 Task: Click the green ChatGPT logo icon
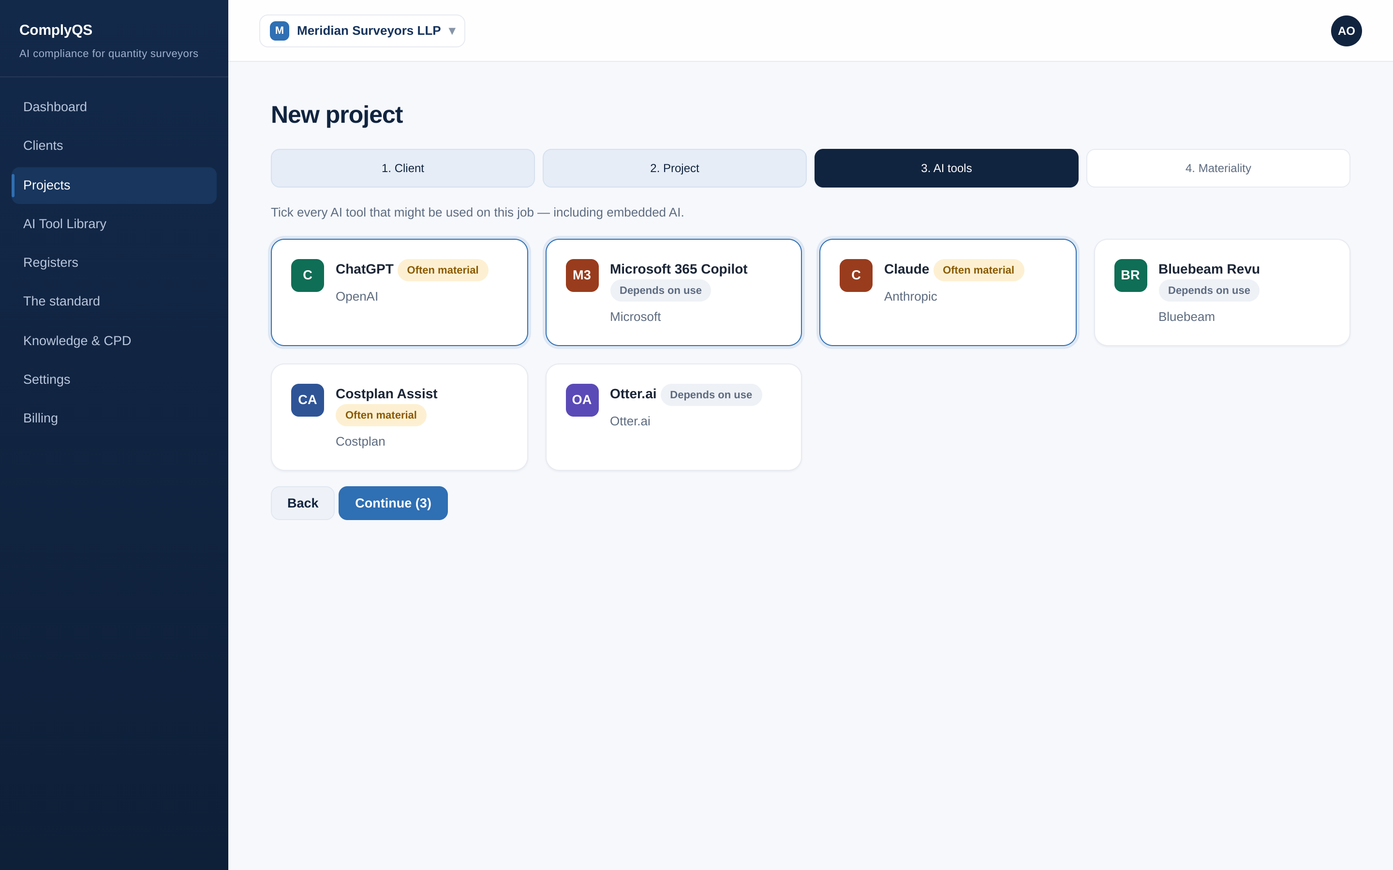pyautogui.click(x=308, y=275)
